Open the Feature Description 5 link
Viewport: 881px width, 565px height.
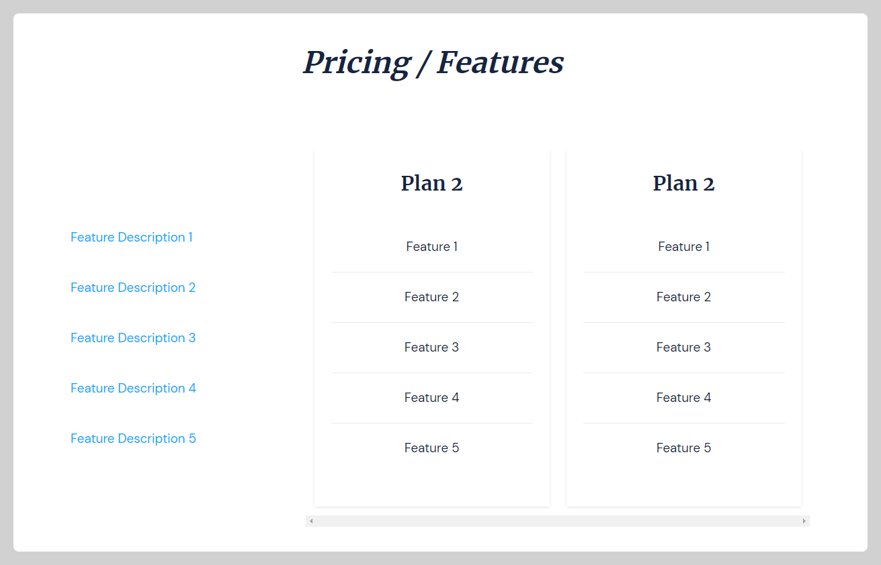point(133,438)
